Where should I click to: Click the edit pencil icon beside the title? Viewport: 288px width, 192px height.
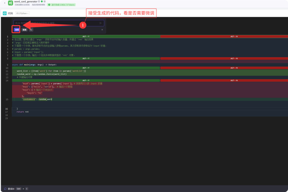click(x=45, y=2)
